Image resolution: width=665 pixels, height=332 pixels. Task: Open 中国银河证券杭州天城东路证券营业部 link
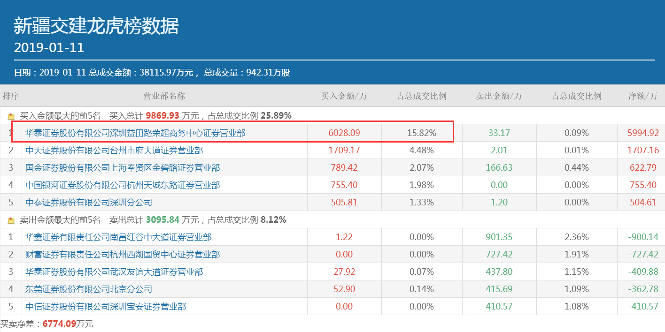[123, 185]
